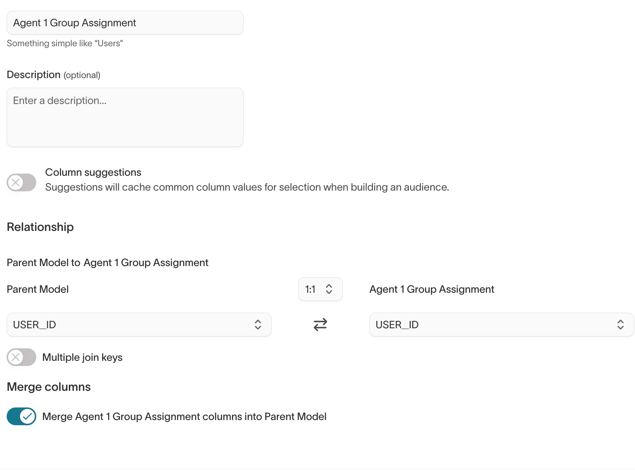The height and width of the screenshot is (470, 635).
Task: Click the X icon on Multiple join keys toggle
Action: tap(15, 357)
